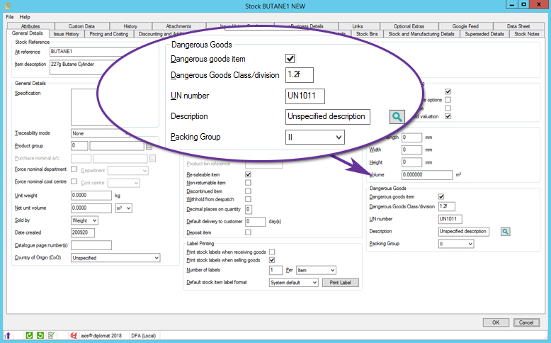Select the Stock Notes tab
Image resolution: width=551 pixels, height=343 pixels.
tap(527, 34)
